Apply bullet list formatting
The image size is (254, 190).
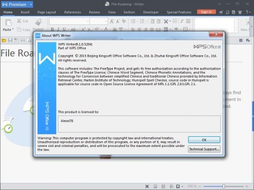[x=133, y=21]
